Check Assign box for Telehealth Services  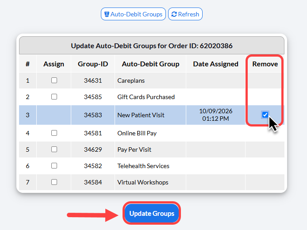(x=54, y=166)
